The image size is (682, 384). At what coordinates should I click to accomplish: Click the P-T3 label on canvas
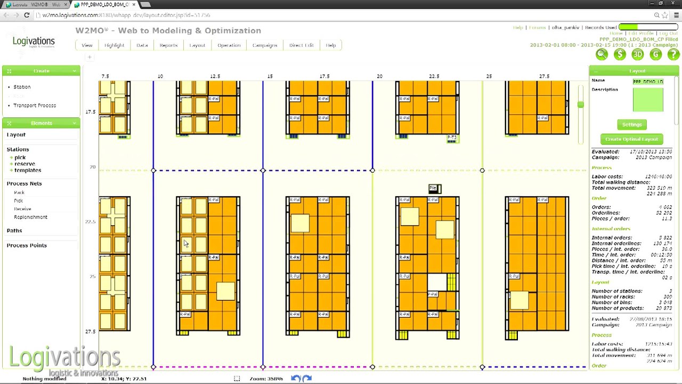(452, 138)
